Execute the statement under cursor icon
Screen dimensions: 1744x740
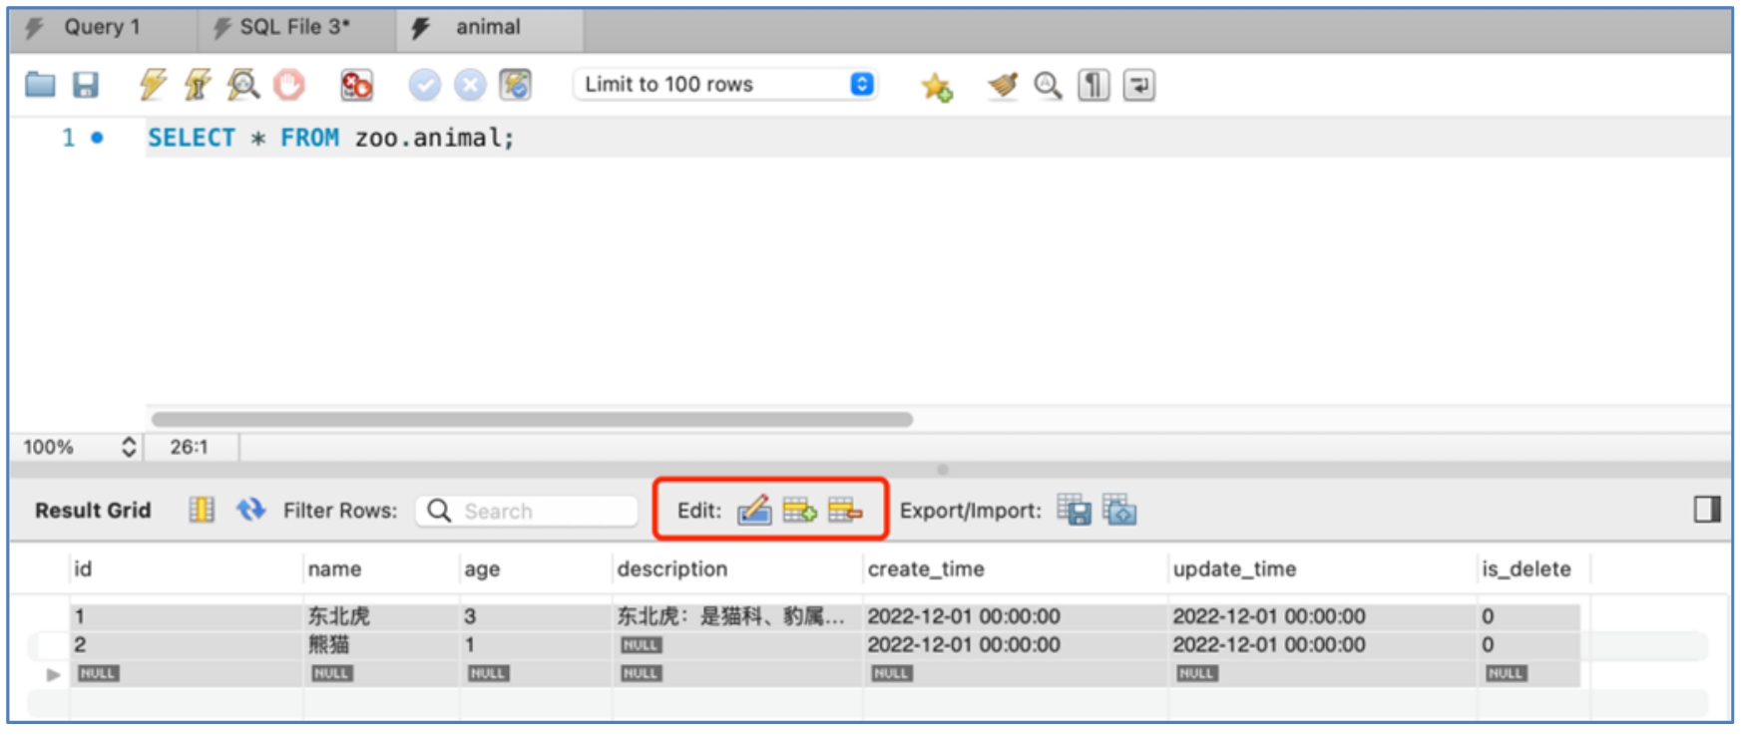coord(198,85)
